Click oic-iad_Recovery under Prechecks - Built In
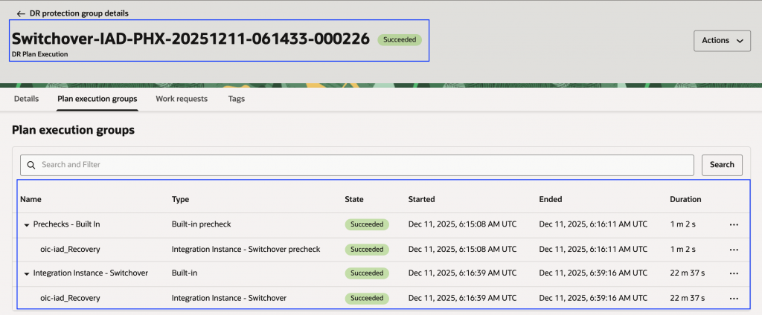Image resolution: width=762 pixels, height=315 pixels. 70,250
